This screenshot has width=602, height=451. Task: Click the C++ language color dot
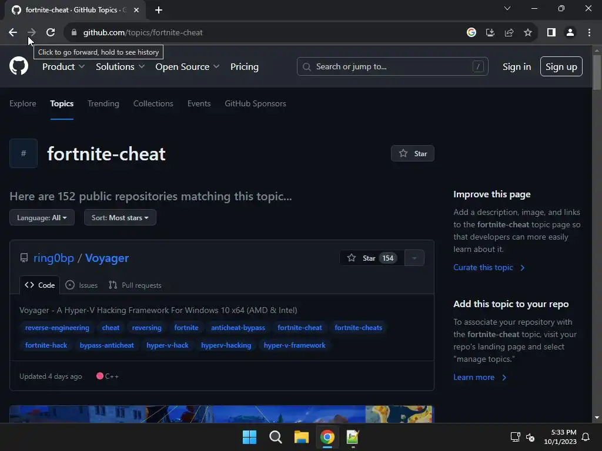(x=100, y=376)
